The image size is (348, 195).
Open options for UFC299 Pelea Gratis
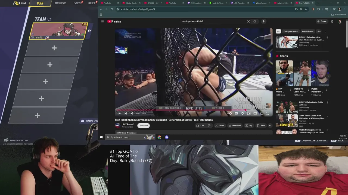328,103
